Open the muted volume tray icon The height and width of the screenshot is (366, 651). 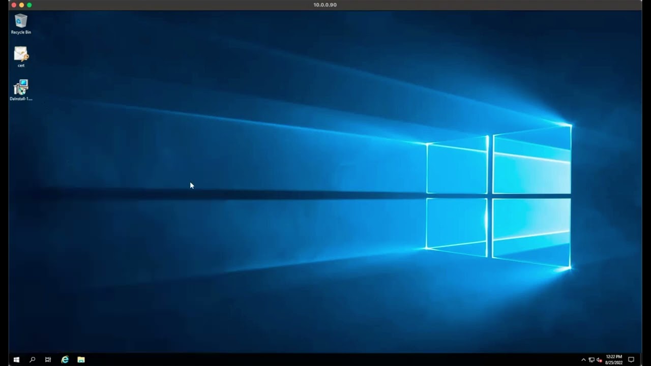pos(600,360)
